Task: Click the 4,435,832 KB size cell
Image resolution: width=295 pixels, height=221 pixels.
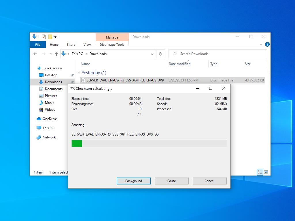Action: pyautogui.click(x=254, y=80)
